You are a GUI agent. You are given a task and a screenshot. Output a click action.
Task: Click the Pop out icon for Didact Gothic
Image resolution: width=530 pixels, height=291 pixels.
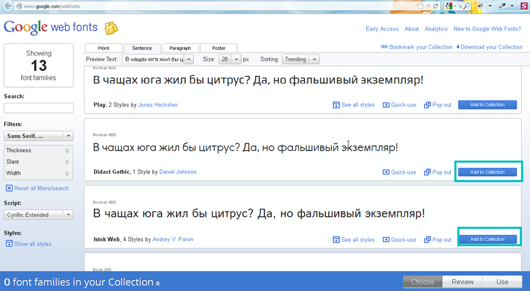(x=428, y=172)
